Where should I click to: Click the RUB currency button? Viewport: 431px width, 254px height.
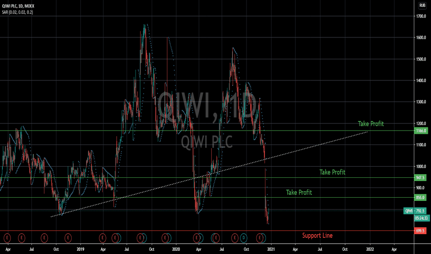click(x=422, y=6)
